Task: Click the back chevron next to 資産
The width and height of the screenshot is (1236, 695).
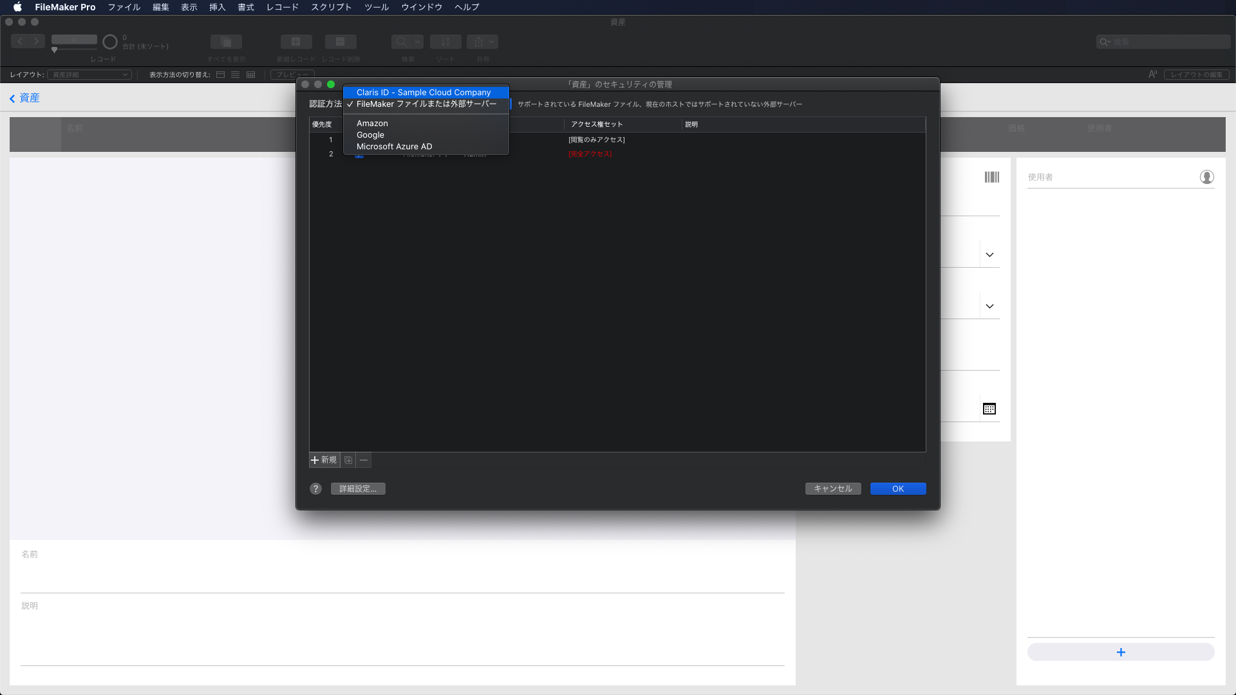Action: 12,98
